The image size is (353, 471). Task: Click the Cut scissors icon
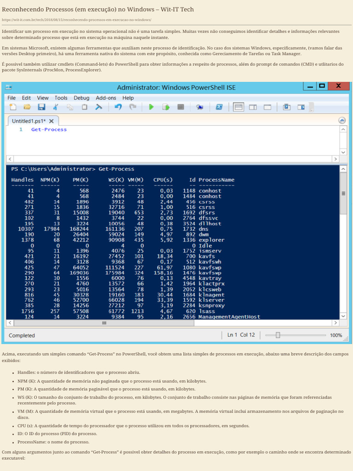point(56,107)
